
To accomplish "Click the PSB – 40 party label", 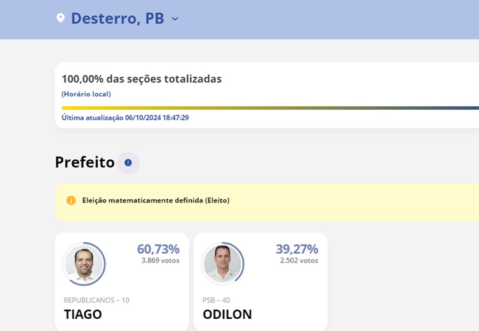I will click(x=217, y=300).
